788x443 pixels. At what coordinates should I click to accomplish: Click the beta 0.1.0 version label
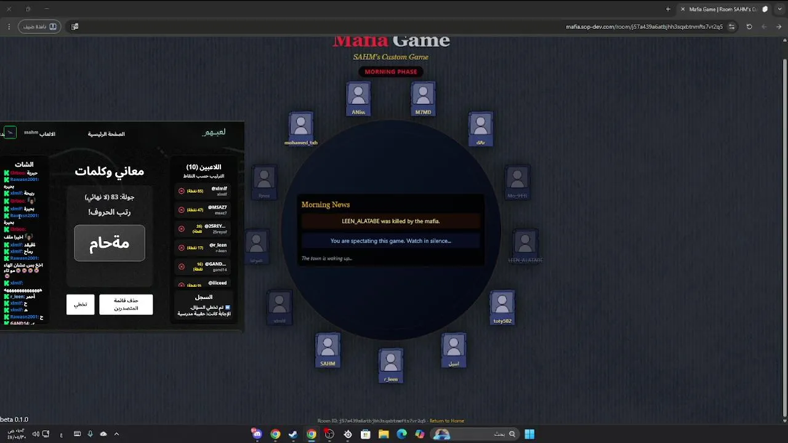click(14, 420)
